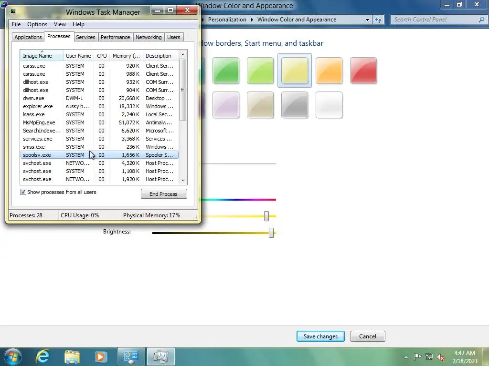
Task: Select the white frost color swatch
Action: click(x=329, y=105)
